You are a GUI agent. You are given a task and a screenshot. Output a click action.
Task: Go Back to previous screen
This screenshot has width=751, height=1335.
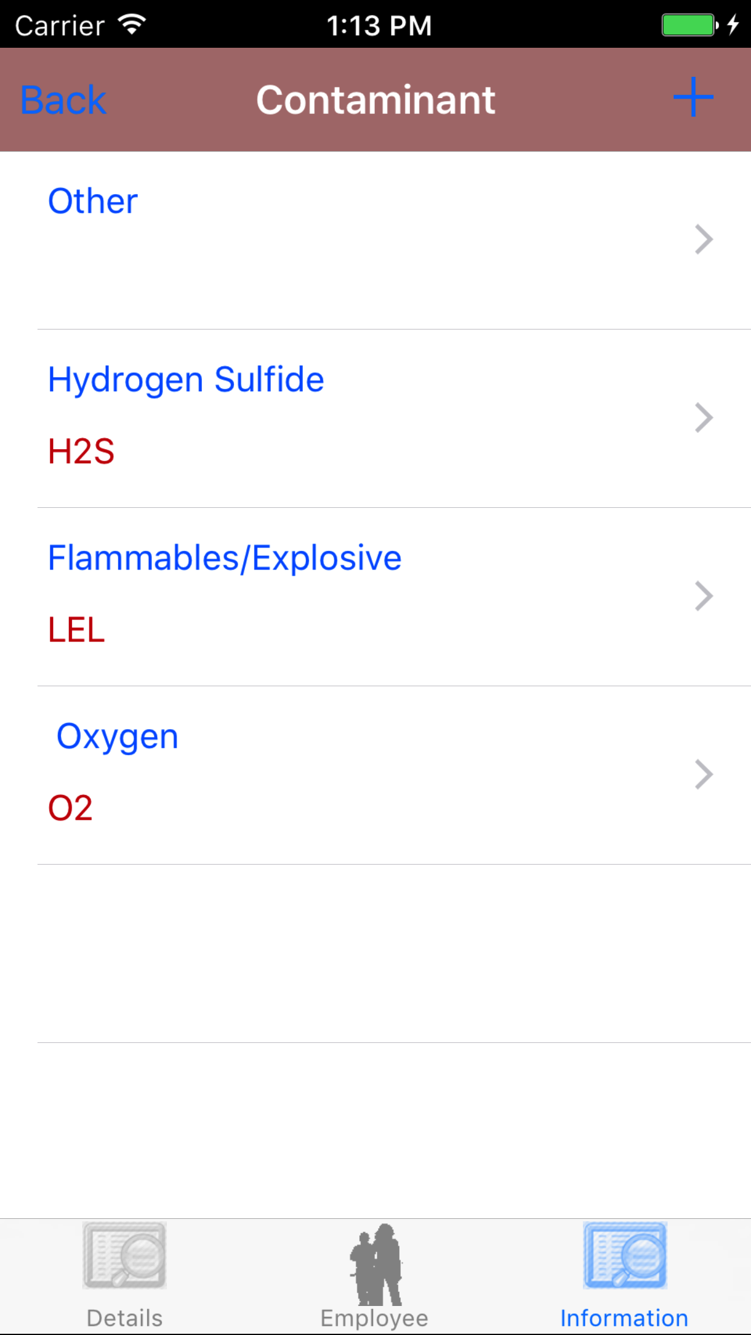click(x=63, y=100)
